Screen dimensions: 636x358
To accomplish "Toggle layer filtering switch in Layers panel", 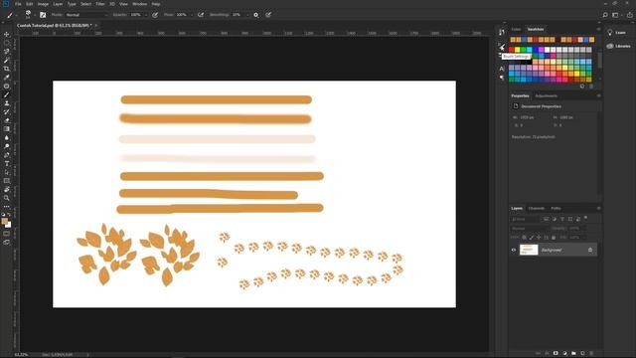I will (585, 219).
